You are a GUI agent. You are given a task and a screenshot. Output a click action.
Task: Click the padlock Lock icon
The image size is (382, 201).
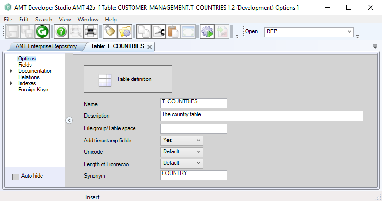click(x=110, y=31)
